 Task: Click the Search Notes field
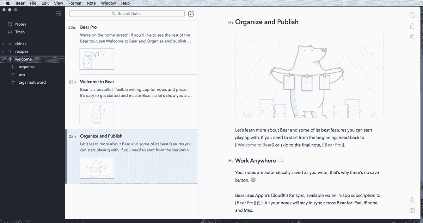click(127, 14)
